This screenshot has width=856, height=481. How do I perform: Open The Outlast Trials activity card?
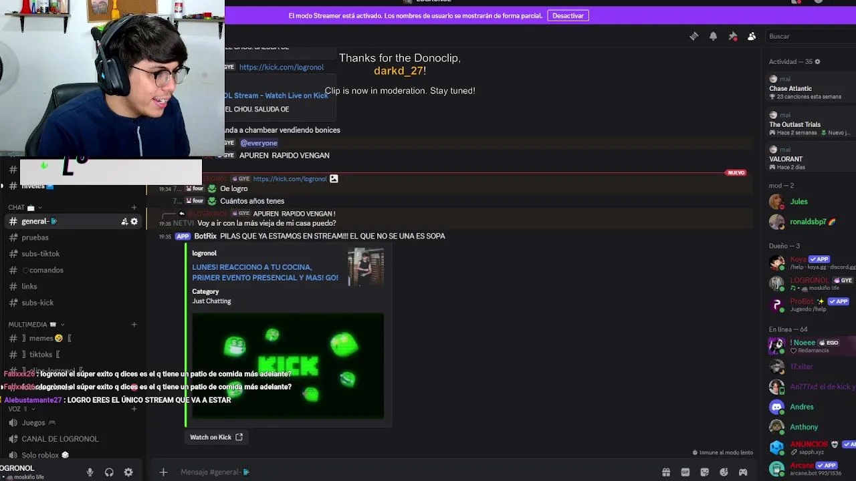(811, 124)
